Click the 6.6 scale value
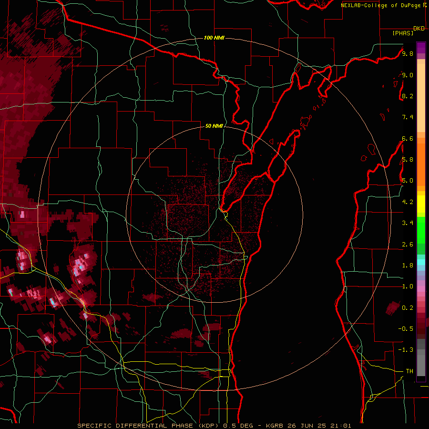Image resolution: width=429 pixels, height=429 pixels. coord(408,138)
